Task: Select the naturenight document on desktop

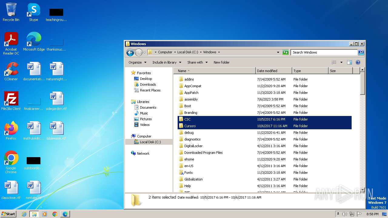Action: pos(56,71)
